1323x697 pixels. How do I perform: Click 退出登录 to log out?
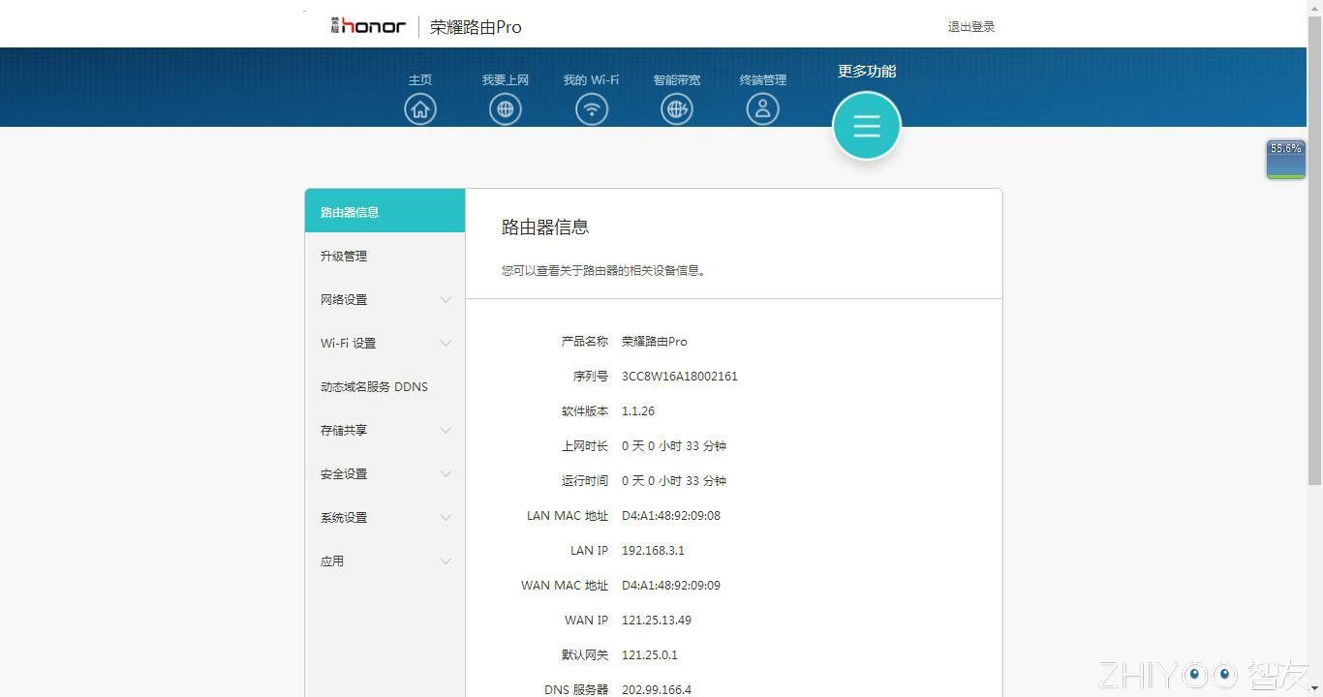(x=971, y=27)
